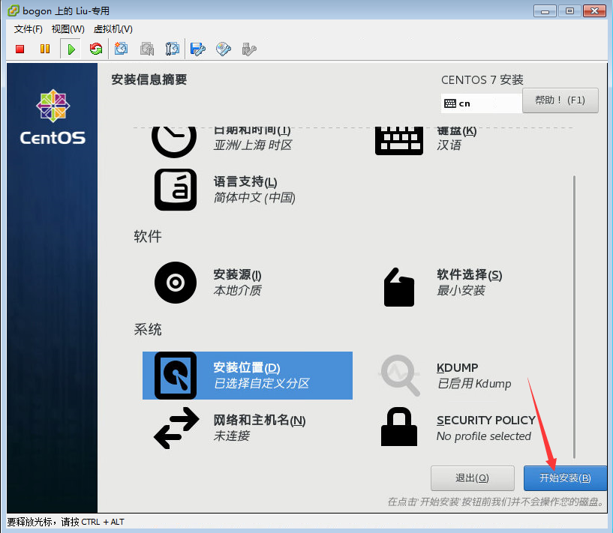Click the CD/DVD drive connect toolbar icon
This screenshot has width=613, height=533.
tap(224, 49)
